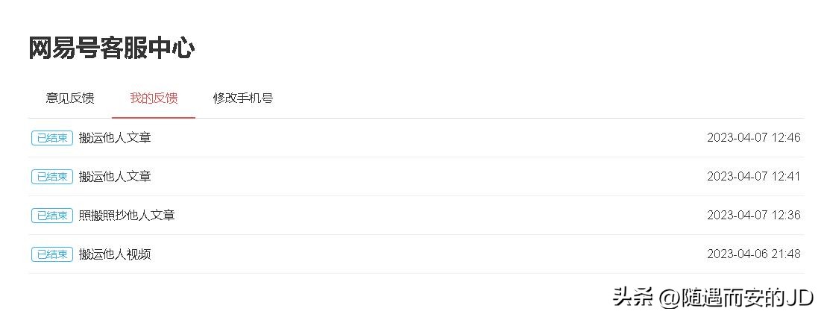Click the 头条 watermark logo text
This screenshot has width=824, height=317.
pyautogui.click(x=633, y=298)
